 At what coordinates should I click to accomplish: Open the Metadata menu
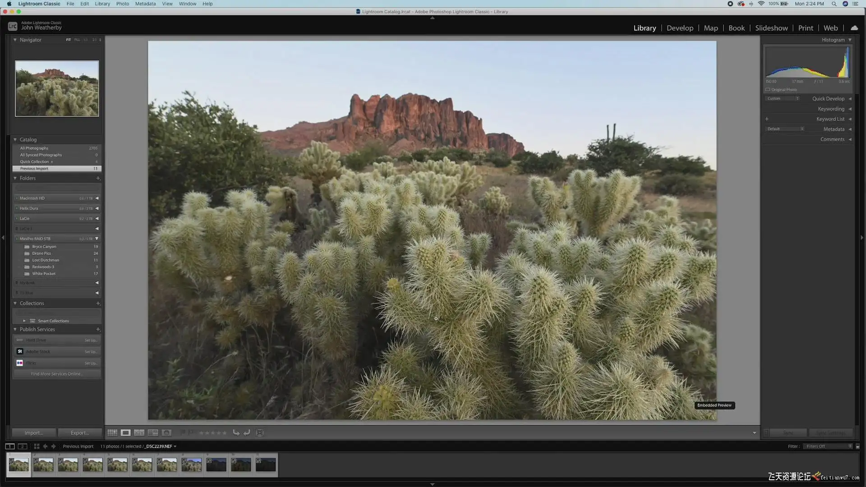(145, 4)
